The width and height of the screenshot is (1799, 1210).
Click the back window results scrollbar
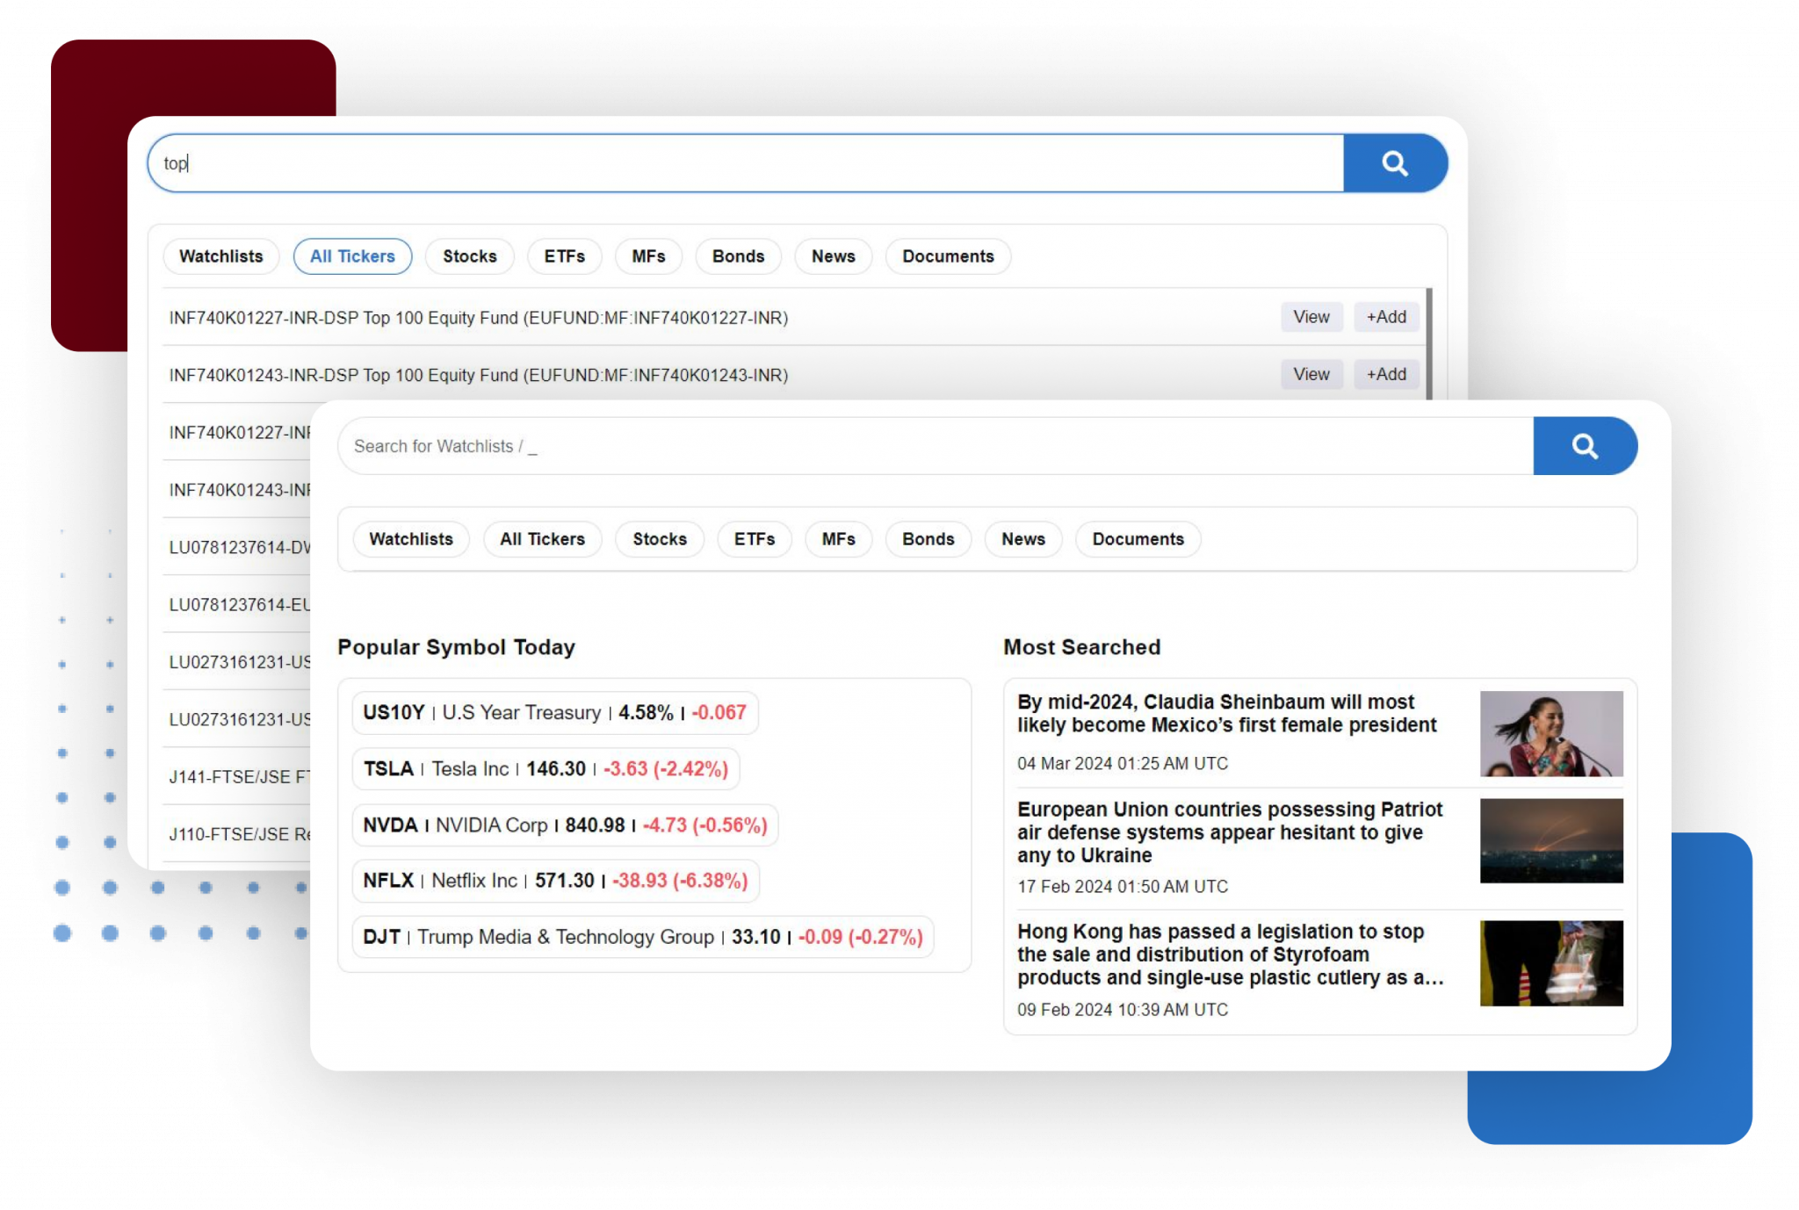pos(1429,343)
